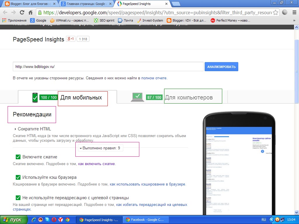The height and width of the screenshot is (224, 299).
Task: Reload the current page
Action: [22, 13]
